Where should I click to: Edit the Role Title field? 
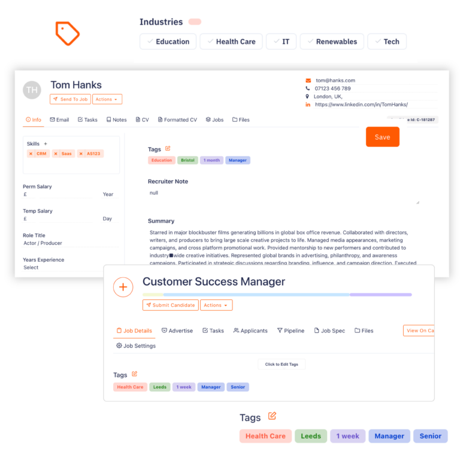[71, 243]
